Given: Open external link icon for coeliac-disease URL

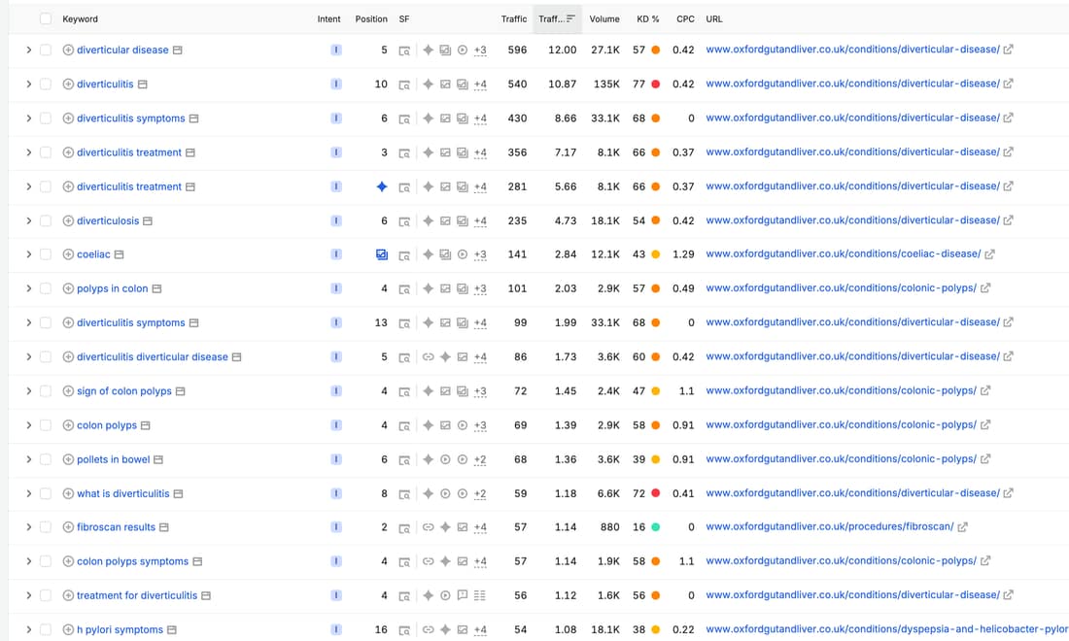Looking at the screenshot, I should coord(989,254).
